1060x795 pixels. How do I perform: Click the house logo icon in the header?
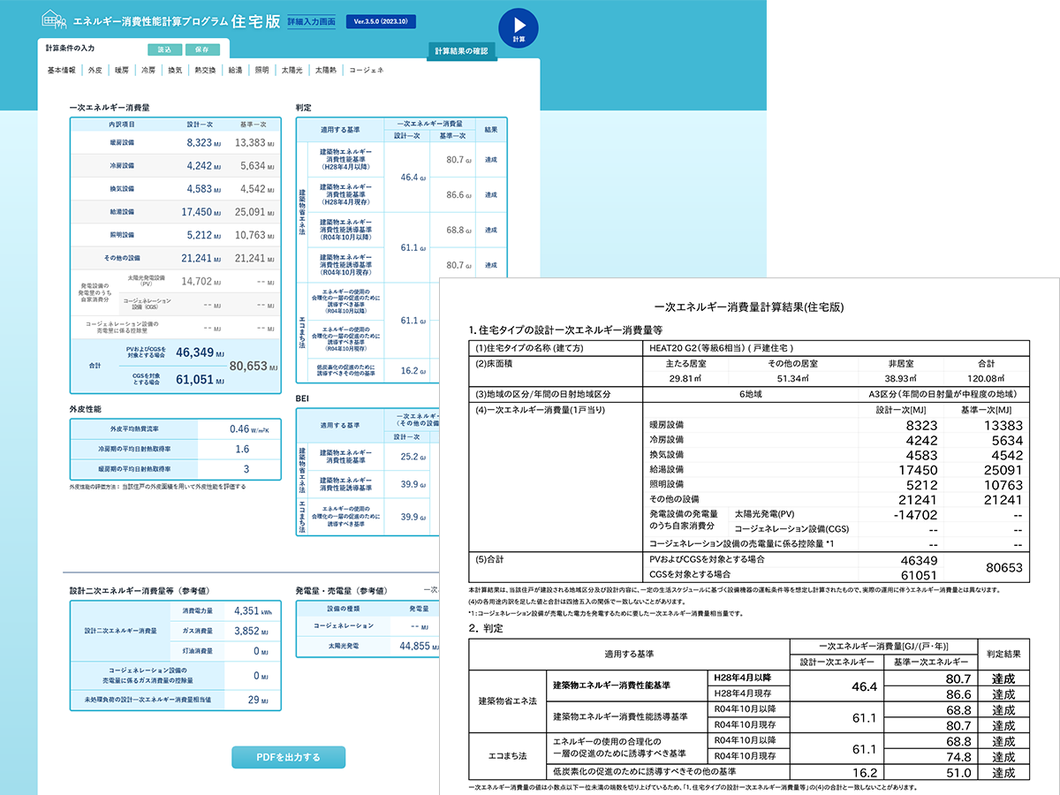click(55, 21)
